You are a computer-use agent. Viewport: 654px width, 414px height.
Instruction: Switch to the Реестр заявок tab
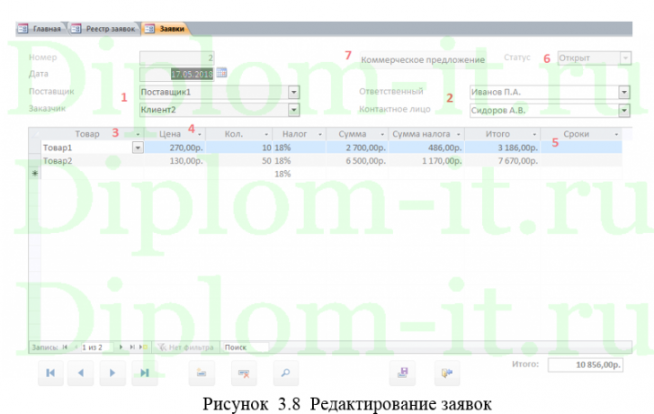104,29
